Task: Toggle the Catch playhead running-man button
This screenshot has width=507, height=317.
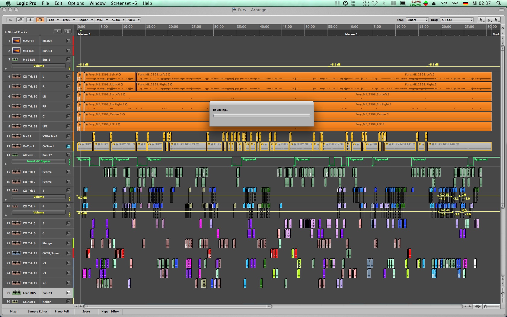Action: click(30, 20)
